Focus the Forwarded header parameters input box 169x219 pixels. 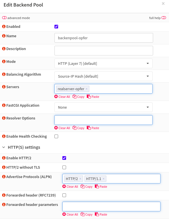pos(111,206)
